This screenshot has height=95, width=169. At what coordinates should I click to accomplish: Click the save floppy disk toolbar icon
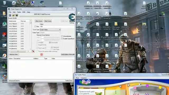pyautogui.click(x=17, y=15)
